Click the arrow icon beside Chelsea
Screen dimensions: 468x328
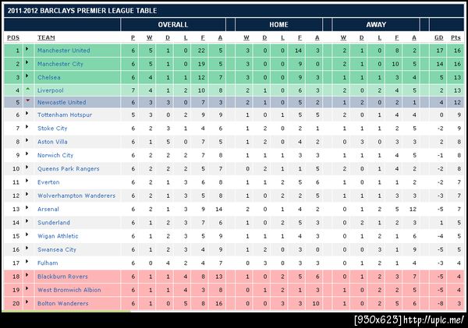28,76
